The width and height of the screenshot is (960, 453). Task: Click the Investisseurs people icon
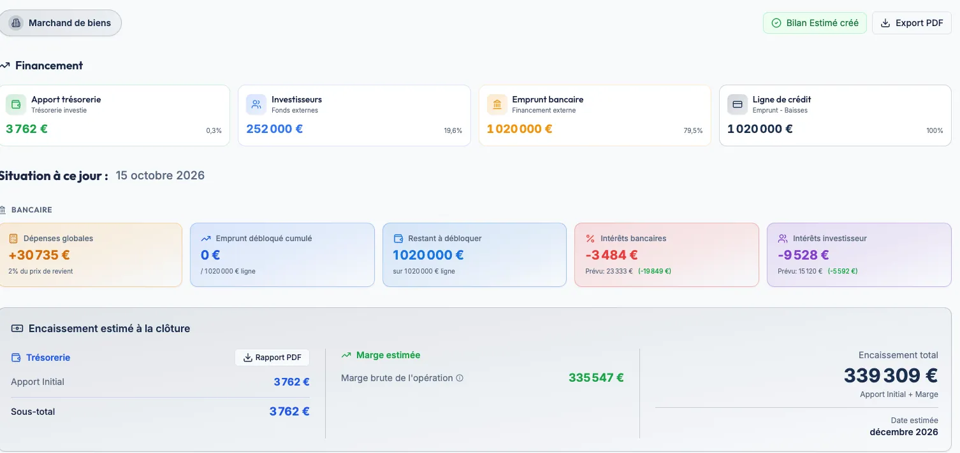tap(256, 104)
